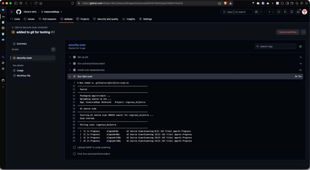This screenshot has height=170, width=310.
Task: Click log line with elapsed=180s
Action: 136,141
